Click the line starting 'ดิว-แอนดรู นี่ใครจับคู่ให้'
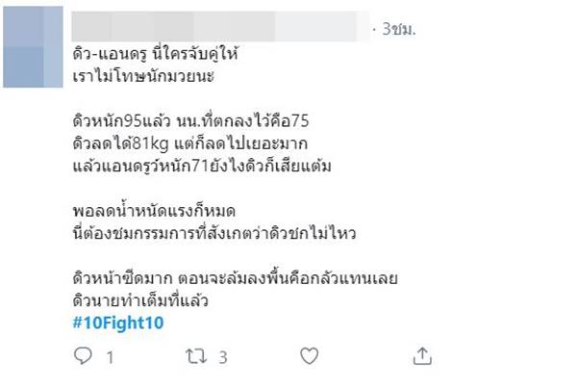This screenshot has width=577, height=389. click(154, 55)
